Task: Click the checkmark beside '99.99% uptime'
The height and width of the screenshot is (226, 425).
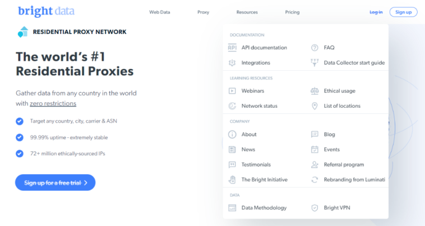Action: pos(20,138)
